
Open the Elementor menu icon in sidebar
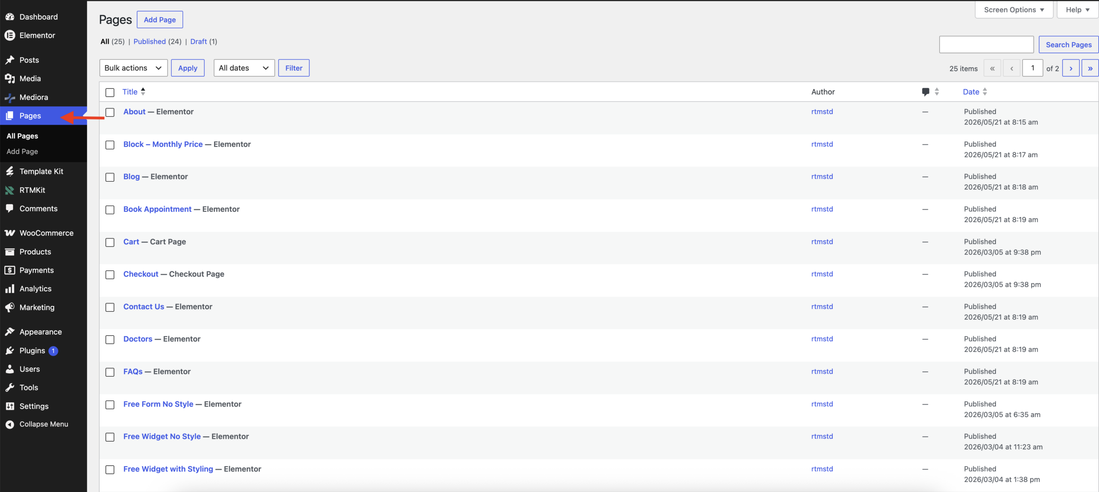[10, 35]
